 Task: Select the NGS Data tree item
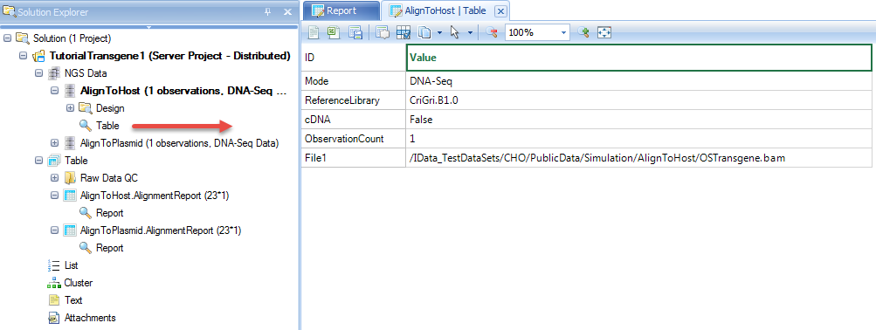pos(86,73)
